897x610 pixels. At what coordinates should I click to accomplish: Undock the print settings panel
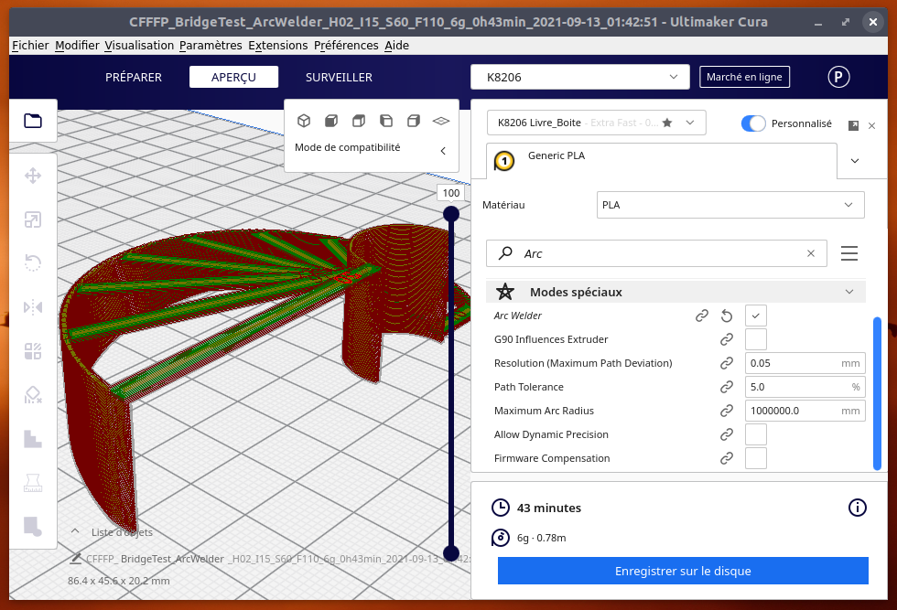pos(853,126)
